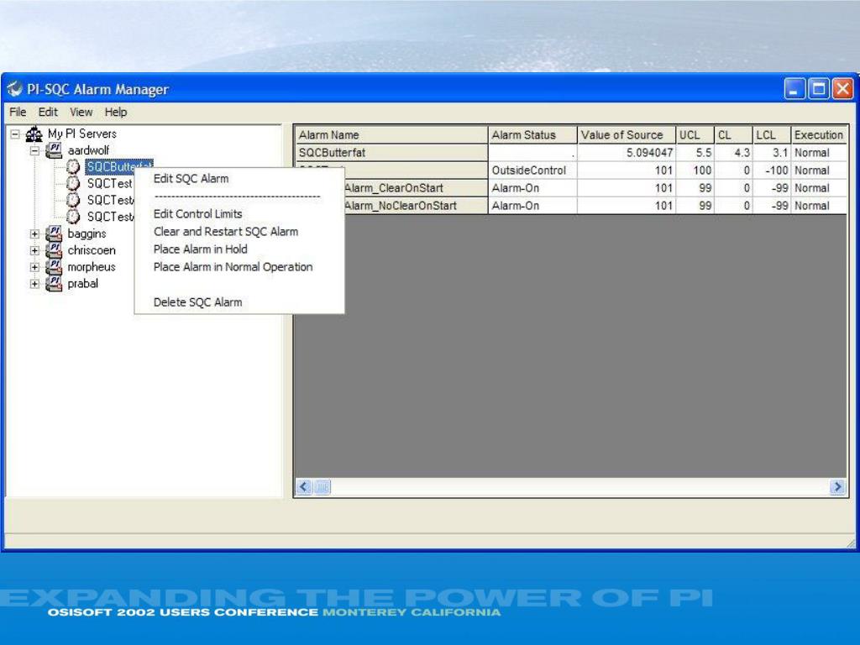The height and width of the screenshot is (645, 860).
Task: Expand the baggins server node
Action: coord(34,233)
